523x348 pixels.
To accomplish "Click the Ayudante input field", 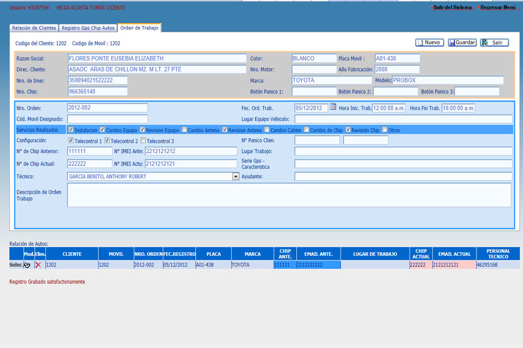I will pyautogui.click(x=403, y=177).
